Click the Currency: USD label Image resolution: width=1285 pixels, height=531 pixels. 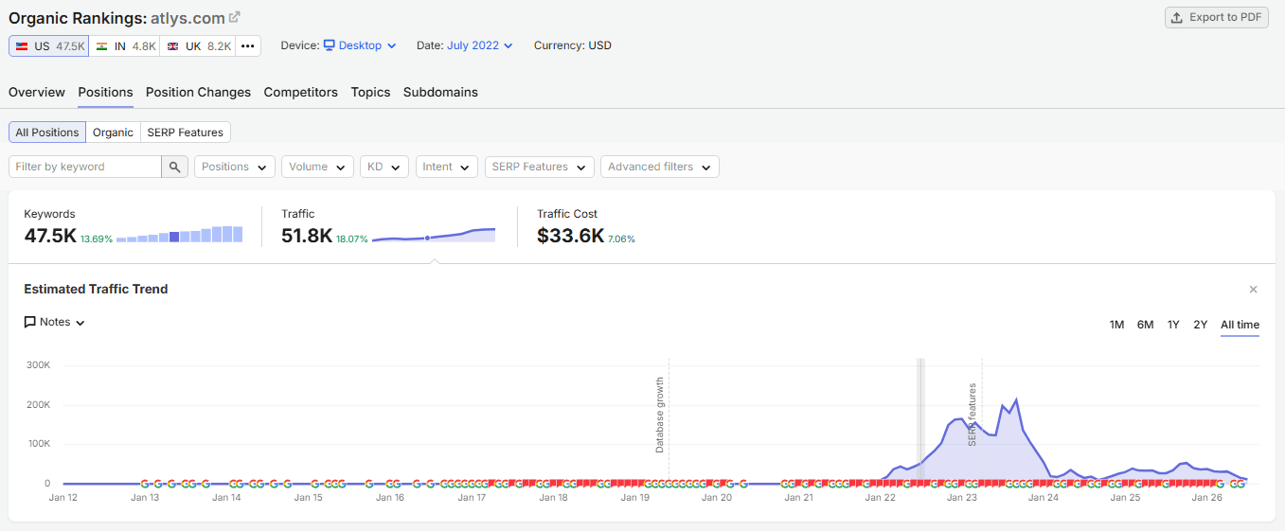click(x=573, y=45)
